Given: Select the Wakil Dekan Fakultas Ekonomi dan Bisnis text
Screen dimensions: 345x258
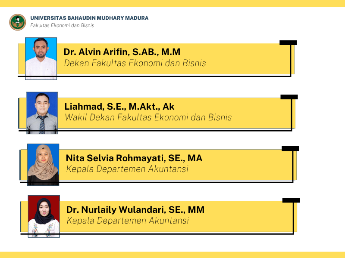Looking at the screenshot, I should [x=148, y=117].
